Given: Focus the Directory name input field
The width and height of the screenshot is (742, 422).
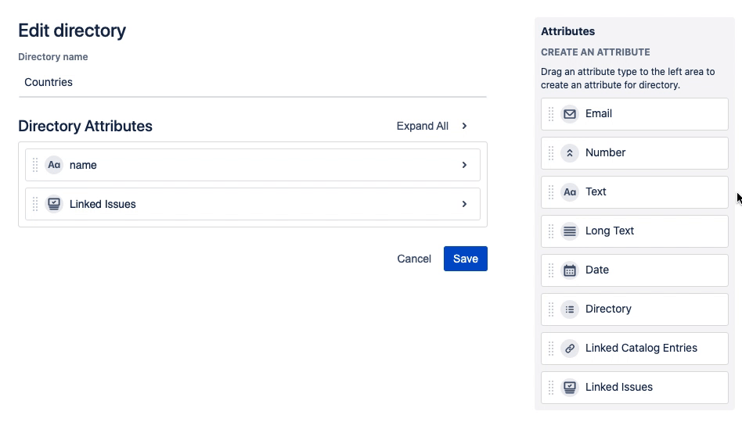Looking at the screenshot, I should pos(252,83).
